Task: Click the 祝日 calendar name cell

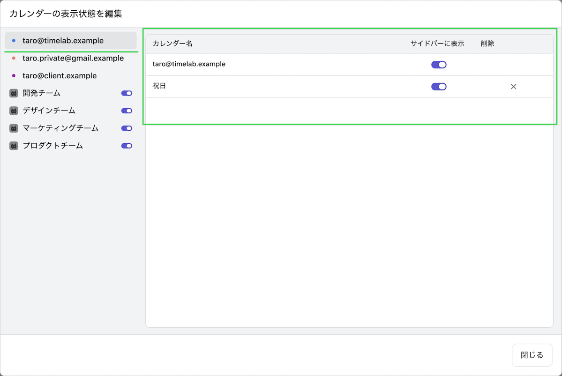Action: click(x=159, y=86)
